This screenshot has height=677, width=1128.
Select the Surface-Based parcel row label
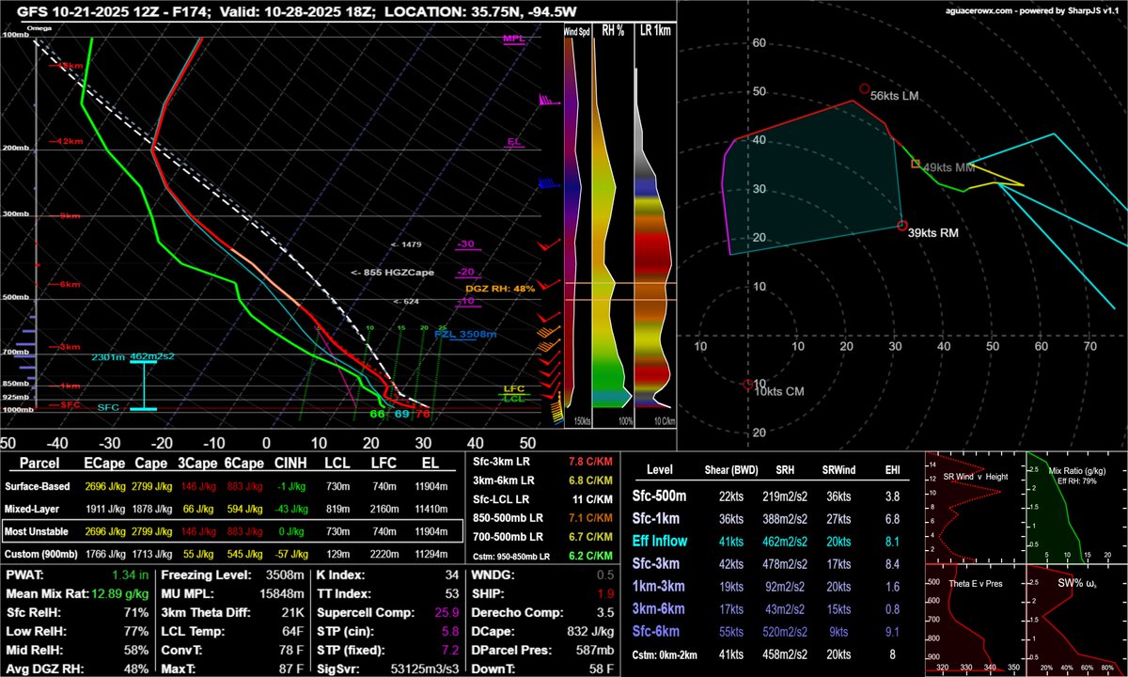click(x=39, y=487)
